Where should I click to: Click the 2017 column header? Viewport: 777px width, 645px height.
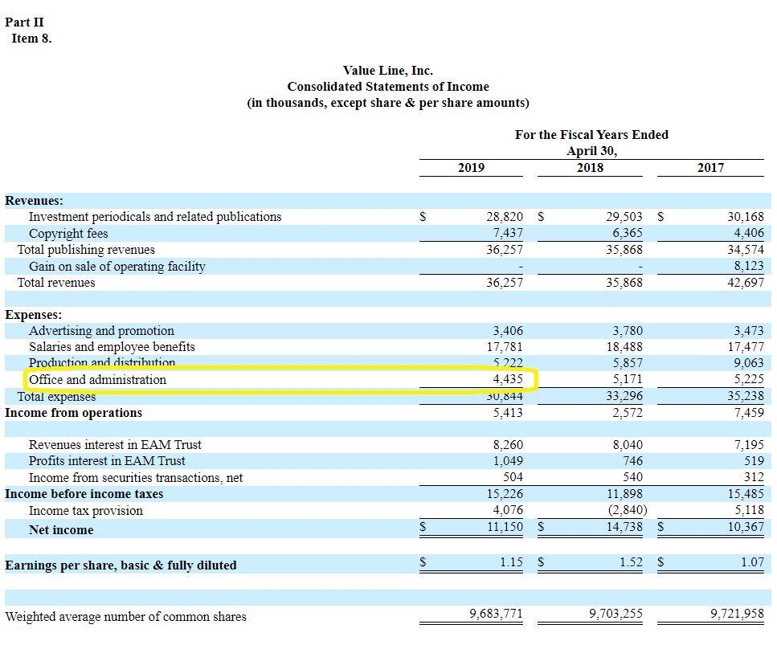click(710, 168)
